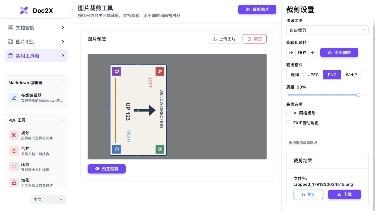
Task: Enable the EXIF自动矫正 checkbox
Action: click(x=289, y=123)
